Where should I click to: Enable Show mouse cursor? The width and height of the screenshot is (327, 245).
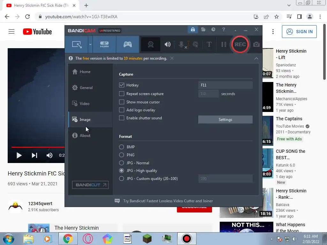(x=122, y=102)
